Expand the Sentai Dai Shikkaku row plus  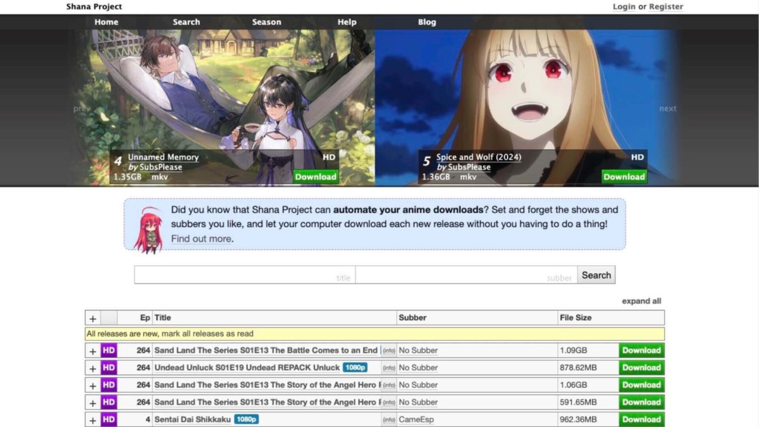(x=92, y=419)
